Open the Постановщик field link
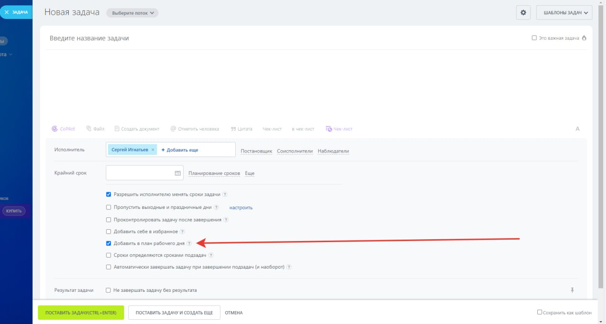The image size is (606, 324). click(256, 151)
